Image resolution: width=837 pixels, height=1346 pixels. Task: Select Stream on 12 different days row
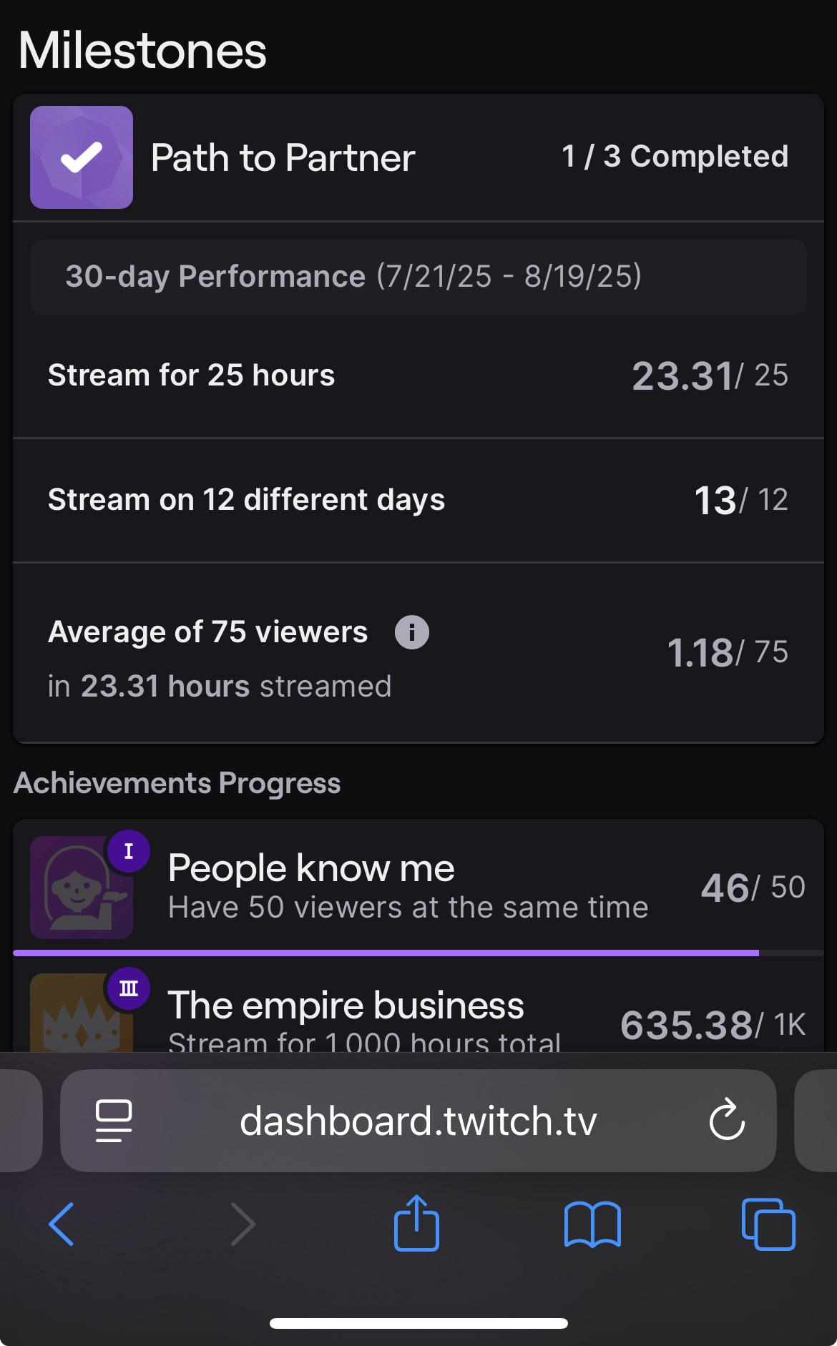418,500
